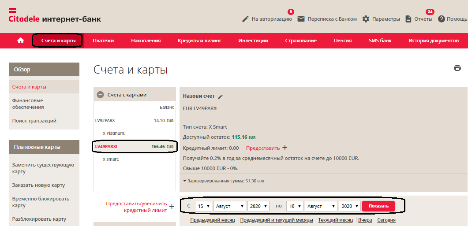Open Параметры link
The height and width of the screenshot is (226, 468).
tap(386, 19)
